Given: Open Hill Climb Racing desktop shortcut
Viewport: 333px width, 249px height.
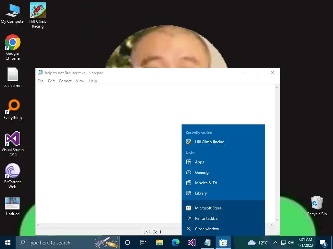Looking at the screenshot, I should pos(38,16).
